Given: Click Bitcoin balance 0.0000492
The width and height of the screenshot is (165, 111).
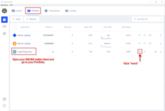Looking at the screenshot, I should (x=49, y=43).
